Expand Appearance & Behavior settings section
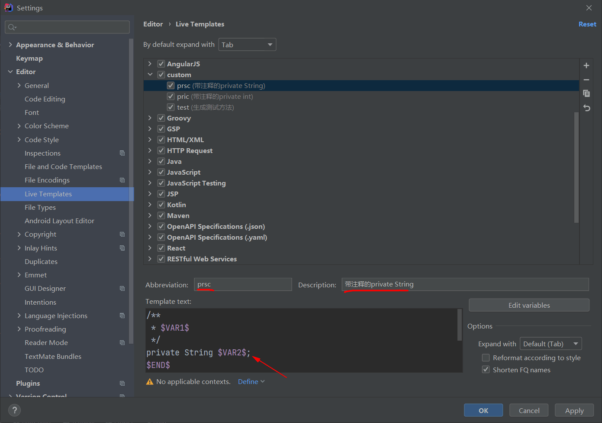Screen dimensions: 602x423 click(x=10, y=45)
